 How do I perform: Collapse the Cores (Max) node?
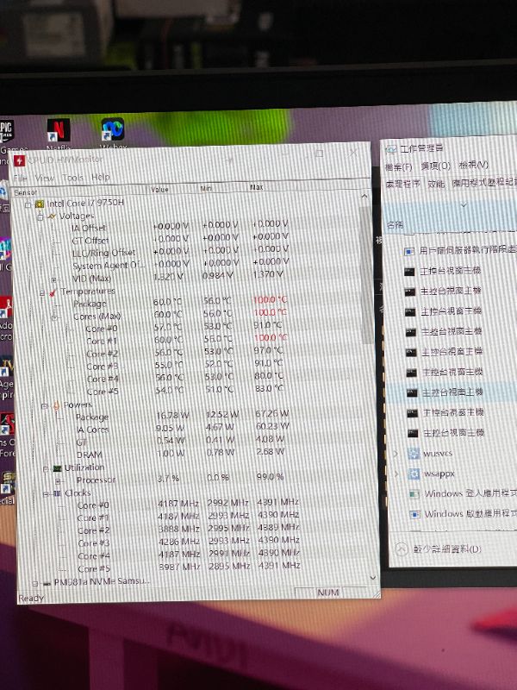coord(55,317)
